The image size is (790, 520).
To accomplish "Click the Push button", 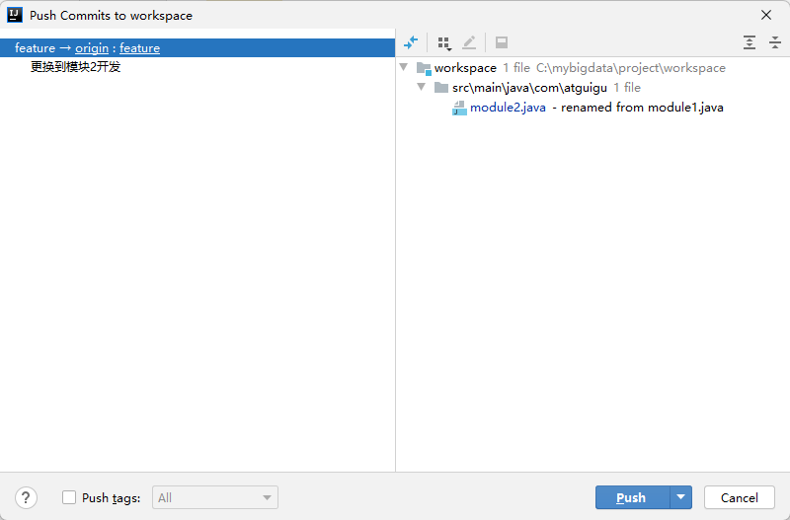I will click(x=631, y=497).
